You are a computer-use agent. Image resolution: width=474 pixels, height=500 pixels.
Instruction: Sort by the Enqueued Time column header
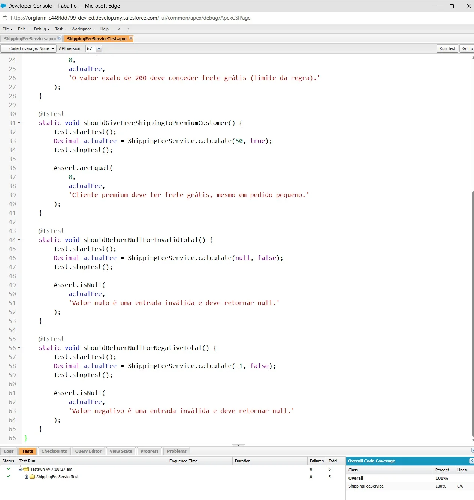(x=200, y=461)
